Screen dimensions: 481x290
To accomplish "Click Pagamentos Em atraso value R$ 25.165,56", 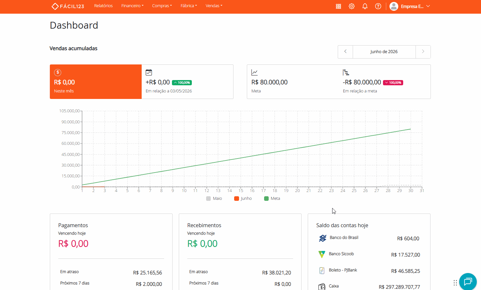I will point(148,273).
